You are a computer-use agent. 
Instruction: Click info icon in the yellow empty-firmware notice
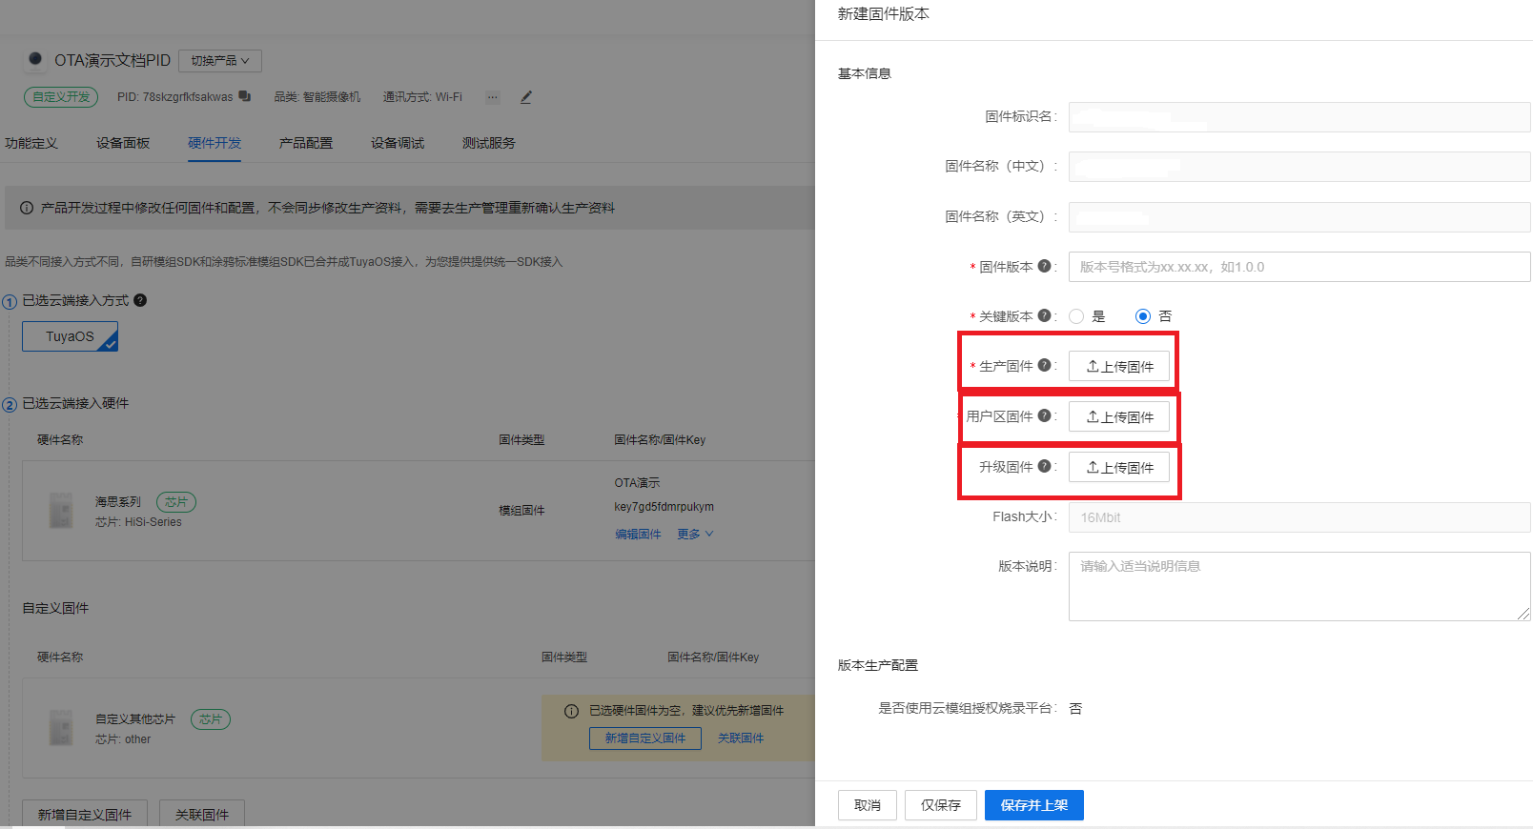pos(571,711)
